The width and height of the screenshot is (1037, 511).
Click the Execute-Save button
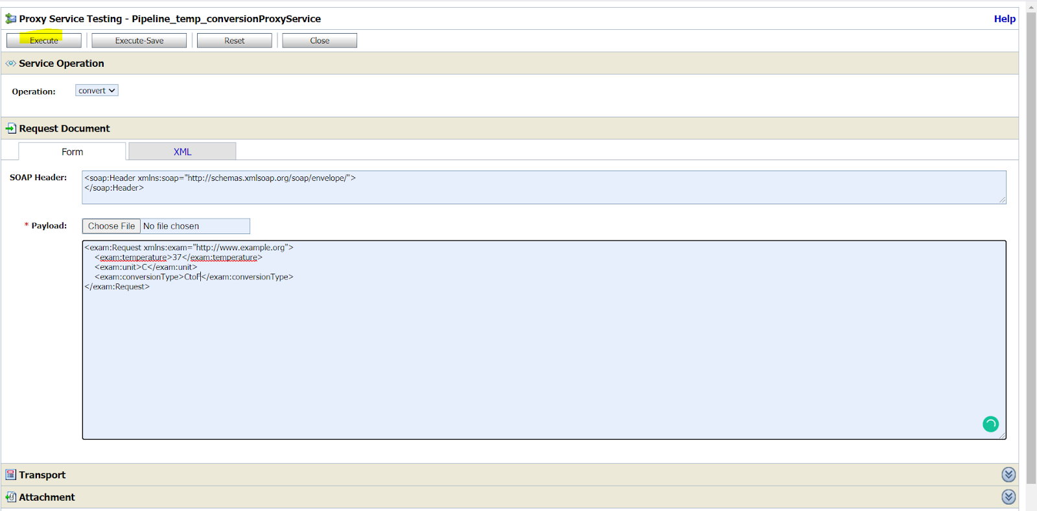[x=139, y=41]
